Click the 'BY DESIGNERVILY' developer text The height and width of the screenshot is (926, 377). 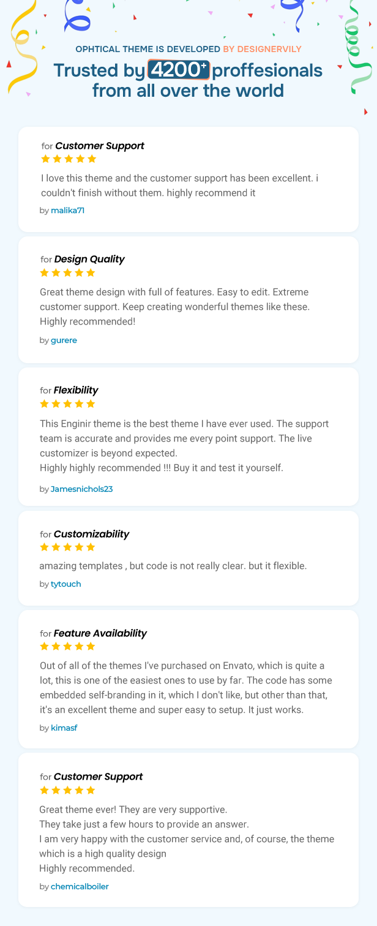click(x=262, y=49)
